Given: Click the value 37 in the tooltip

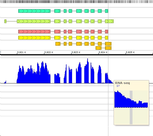Looking at the screenshot, I should coord(118,86).
